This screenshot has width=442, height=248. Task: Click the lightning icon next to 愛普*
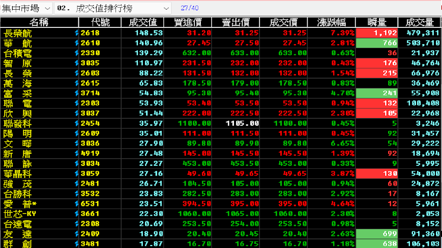[x=76, y=204]
